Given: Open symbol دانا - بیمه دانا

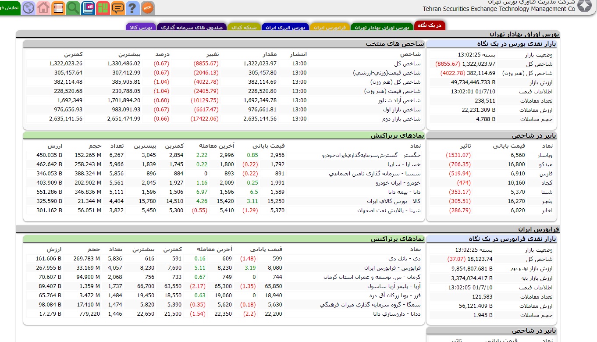Looking at the screenshot, I should point(405,192).
